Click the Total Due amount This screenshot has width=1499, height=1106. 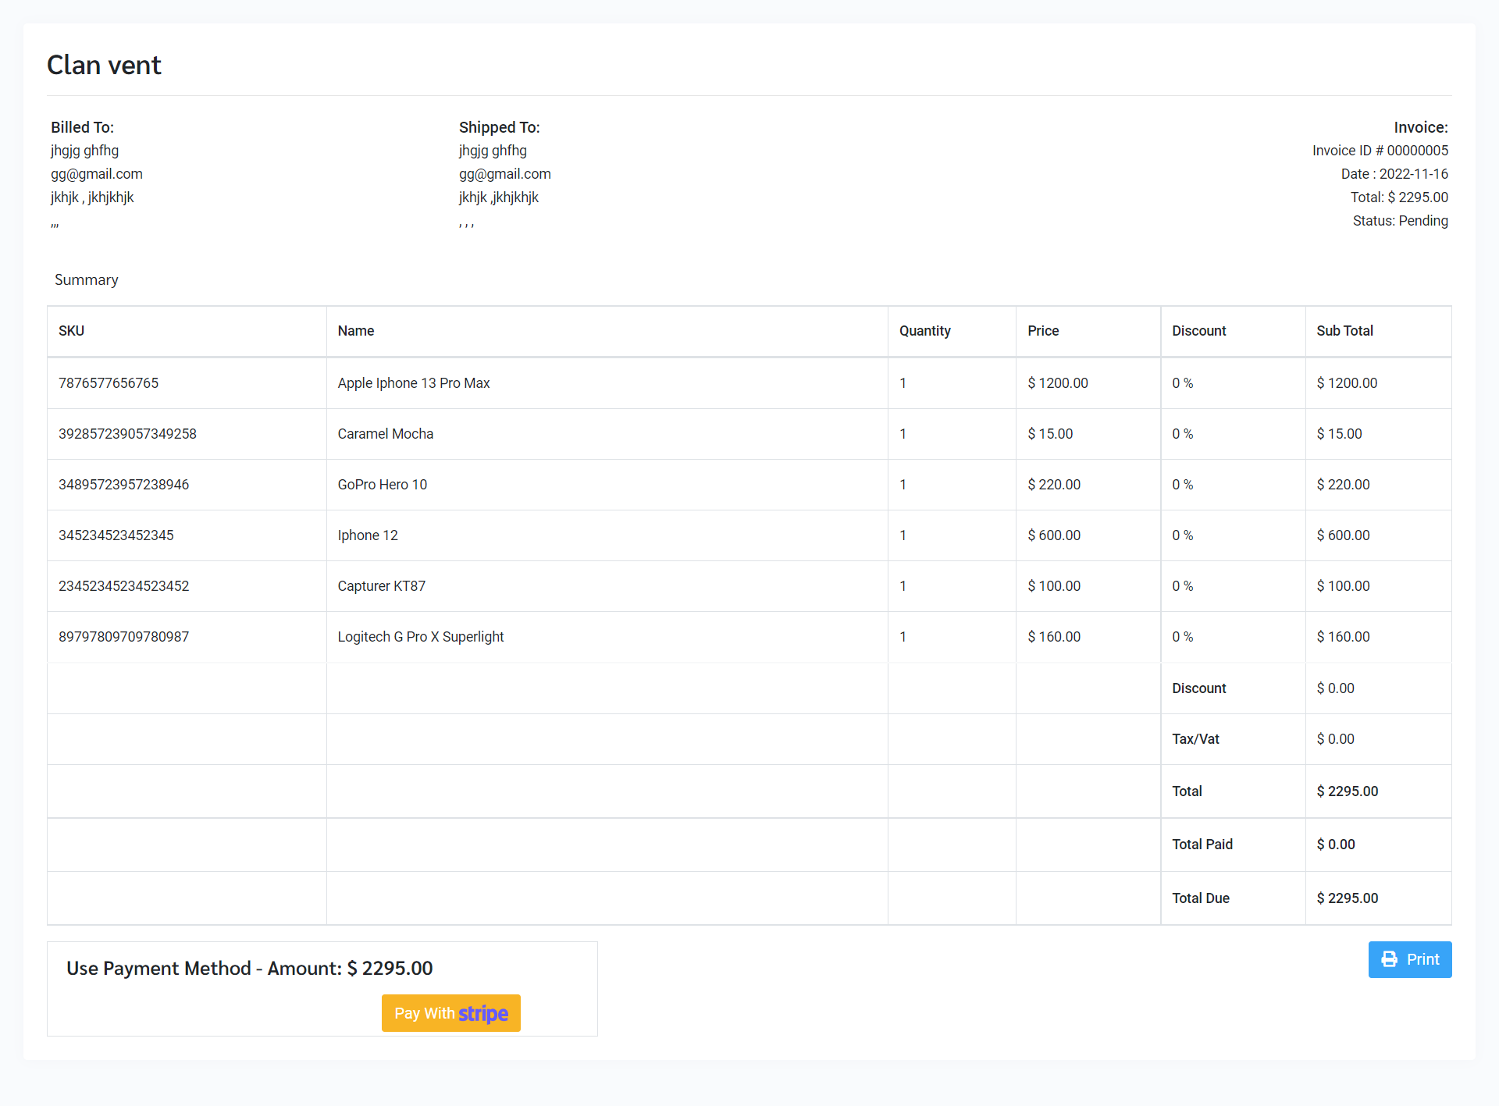point(1347,898)
